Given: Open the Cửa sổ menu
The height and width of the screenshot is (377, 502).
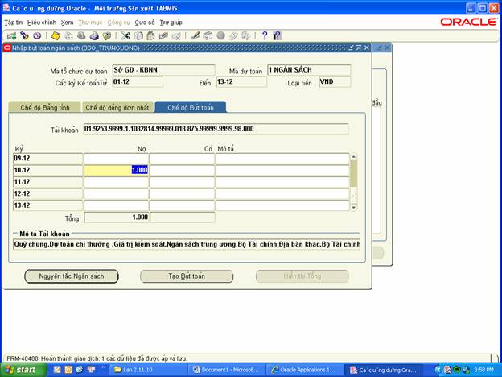Looking at the screenshot, I should pyautogui.click(x=145, y=23).
